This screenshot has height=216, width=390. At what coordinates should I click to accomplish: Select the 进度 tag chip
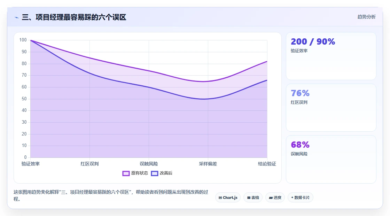[275, 198]
